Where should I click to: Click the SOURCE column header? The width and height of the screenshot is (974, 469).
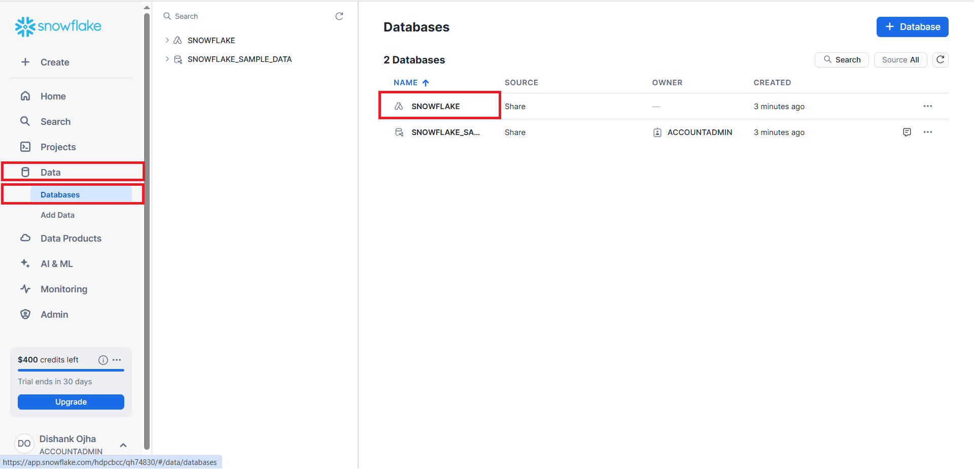(521, 83)
